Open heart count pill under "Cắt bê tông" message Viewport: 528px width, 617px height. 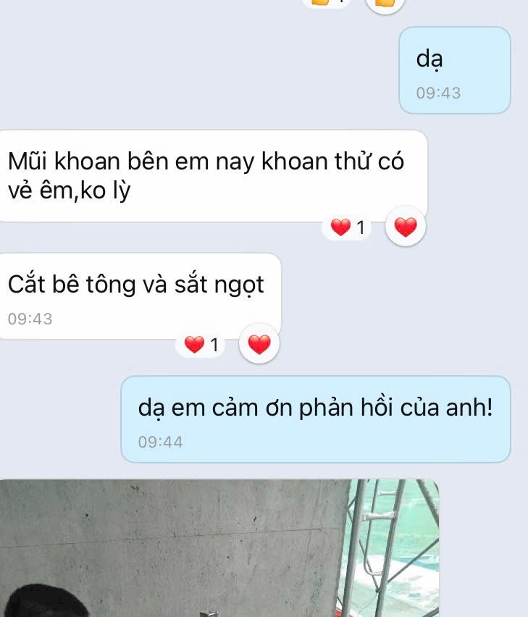[x=200, y=345]
